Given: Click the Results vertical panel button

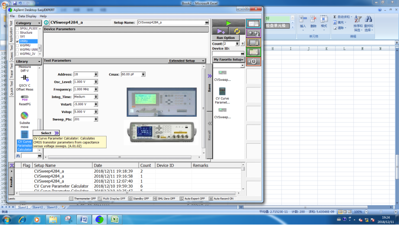Looking at the screenshot, I should tap(12, 182).
